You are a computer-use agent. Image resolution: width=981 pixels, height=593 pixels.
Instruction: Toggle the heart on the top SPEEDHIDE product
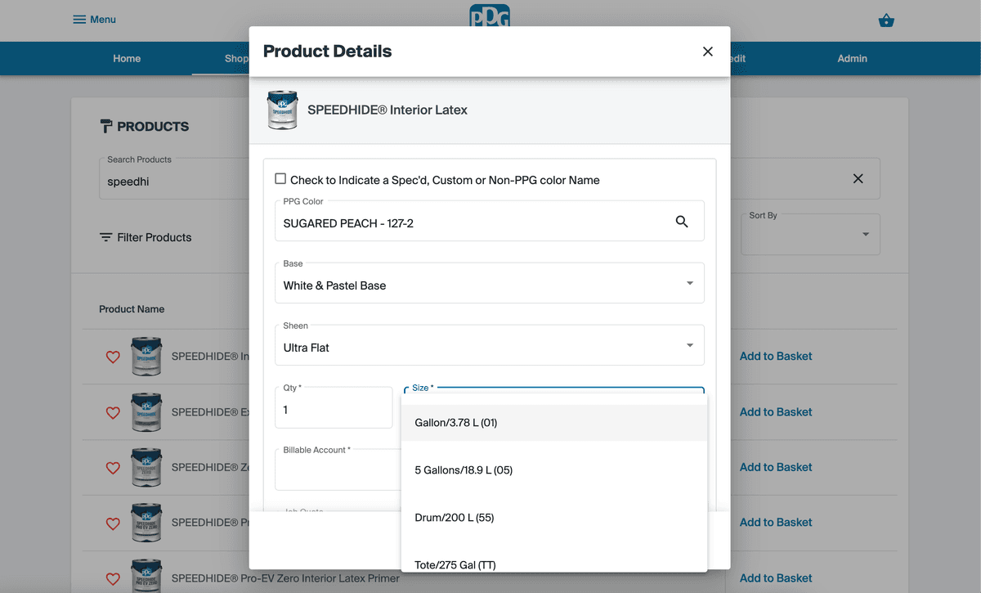pyautogui.click(x=113, y=357)
